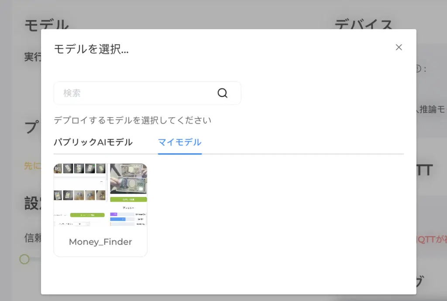The image size is (447, 301).
Task: Click second row of sample images in thumbnail
Action: [79, 195]
